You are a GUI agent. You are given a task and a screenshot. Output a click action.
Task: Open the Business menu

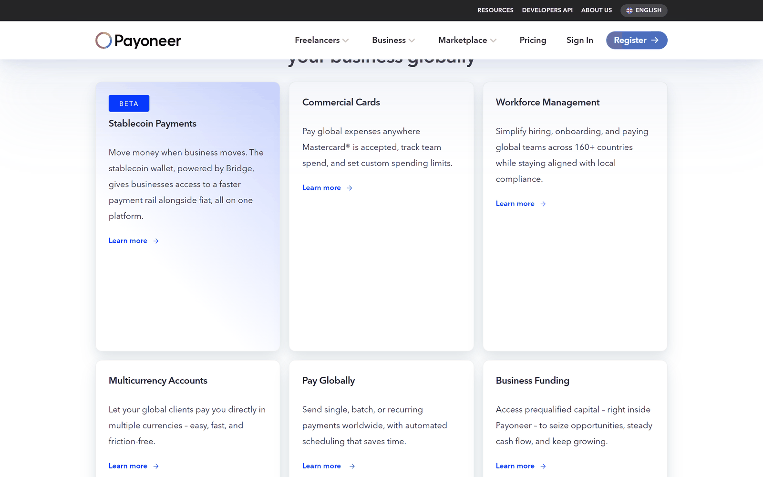[x=393, y=41]
